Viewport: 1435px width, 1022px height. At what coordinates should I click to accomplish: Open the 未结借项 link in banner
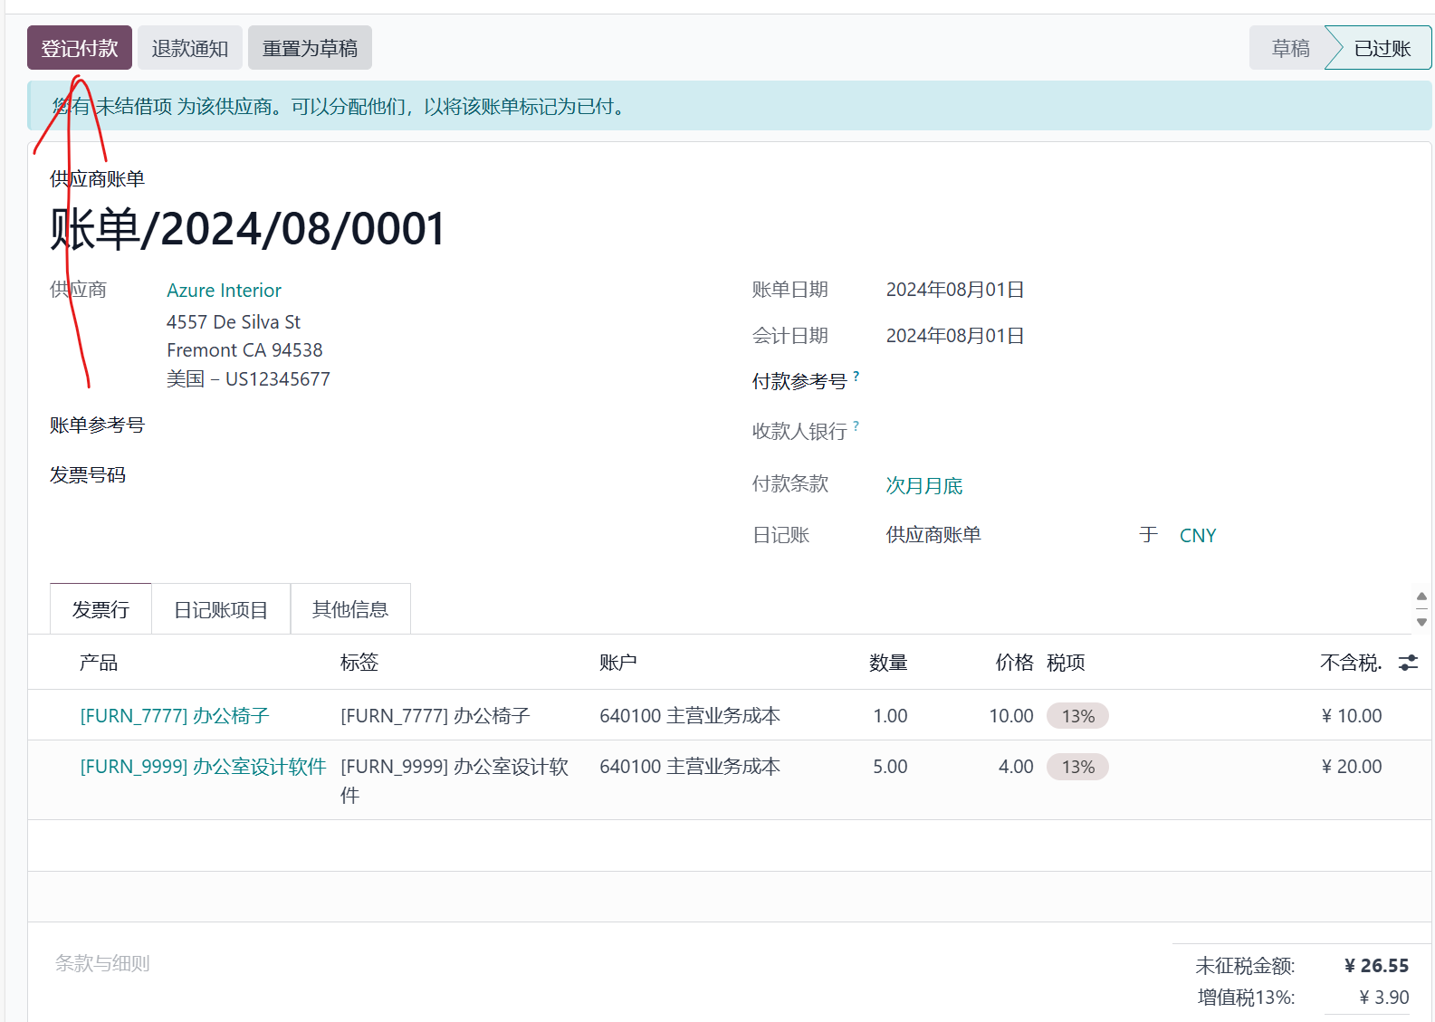coord(134,107)
